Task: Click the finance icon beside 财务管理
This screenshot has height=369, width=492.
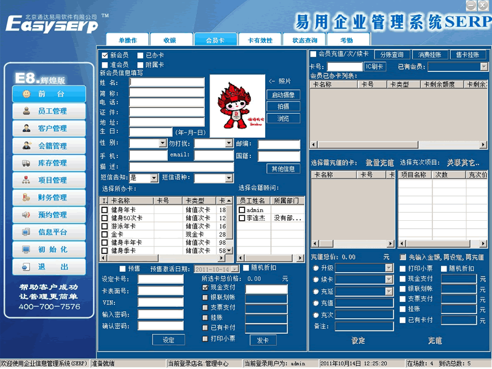Action: click(x=26, y=197)
